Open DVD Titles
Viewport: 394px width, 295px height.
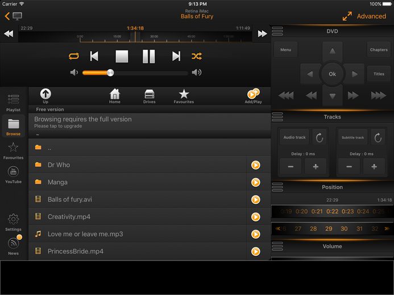[379, 74]
